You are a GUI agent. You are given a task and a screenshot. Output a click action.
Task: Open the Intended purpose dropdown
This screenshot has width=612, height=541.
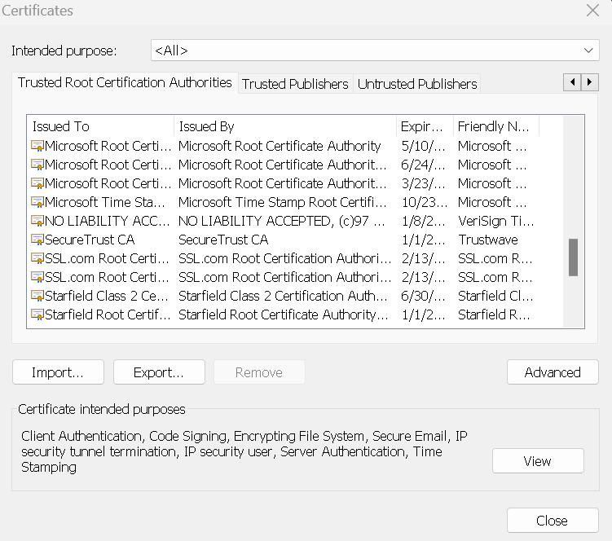[x=375, y=51]
